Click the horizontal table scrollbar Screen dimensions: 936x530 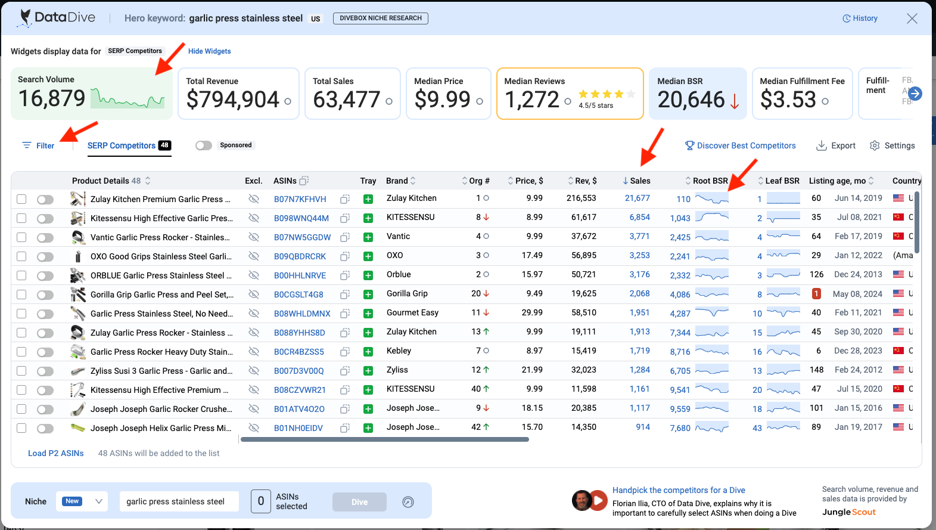384,439
